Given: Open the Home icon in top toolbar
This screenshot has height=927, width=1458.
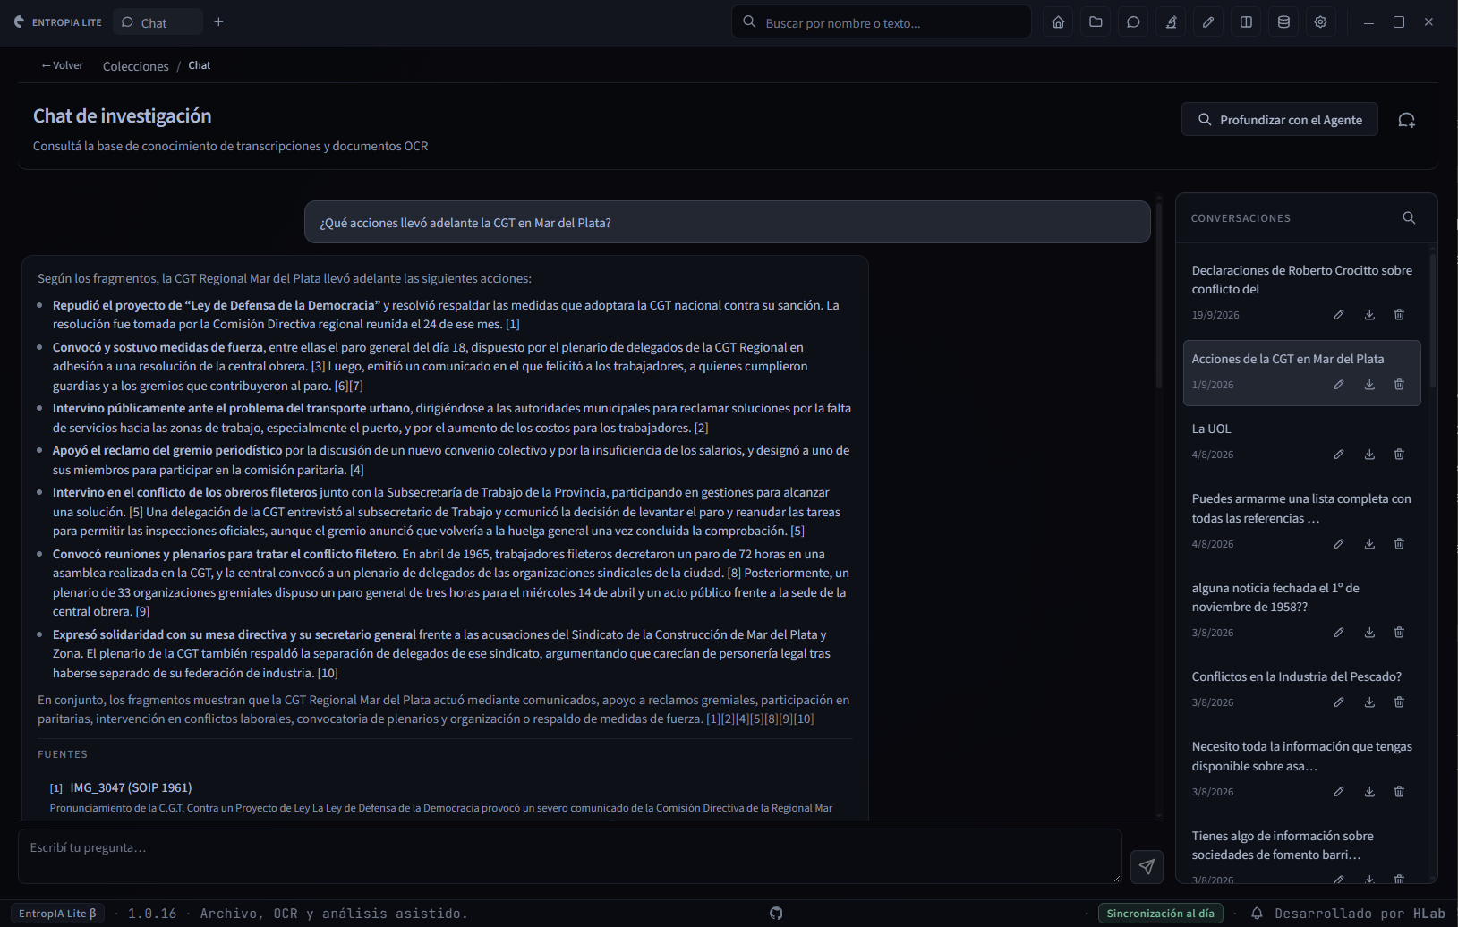Looking at the screenshot, I should 1058,22.
